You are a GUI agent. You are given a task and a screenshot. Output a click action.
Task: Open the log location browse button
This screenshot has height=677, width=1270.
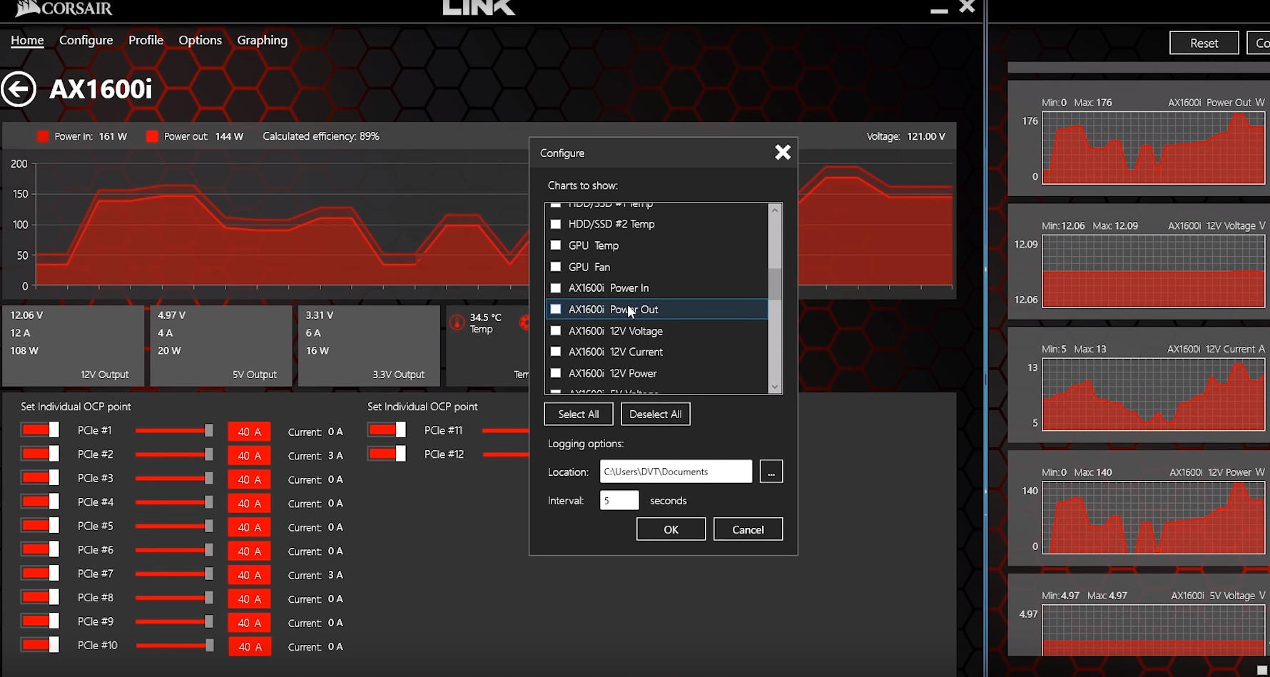(771, 472)
